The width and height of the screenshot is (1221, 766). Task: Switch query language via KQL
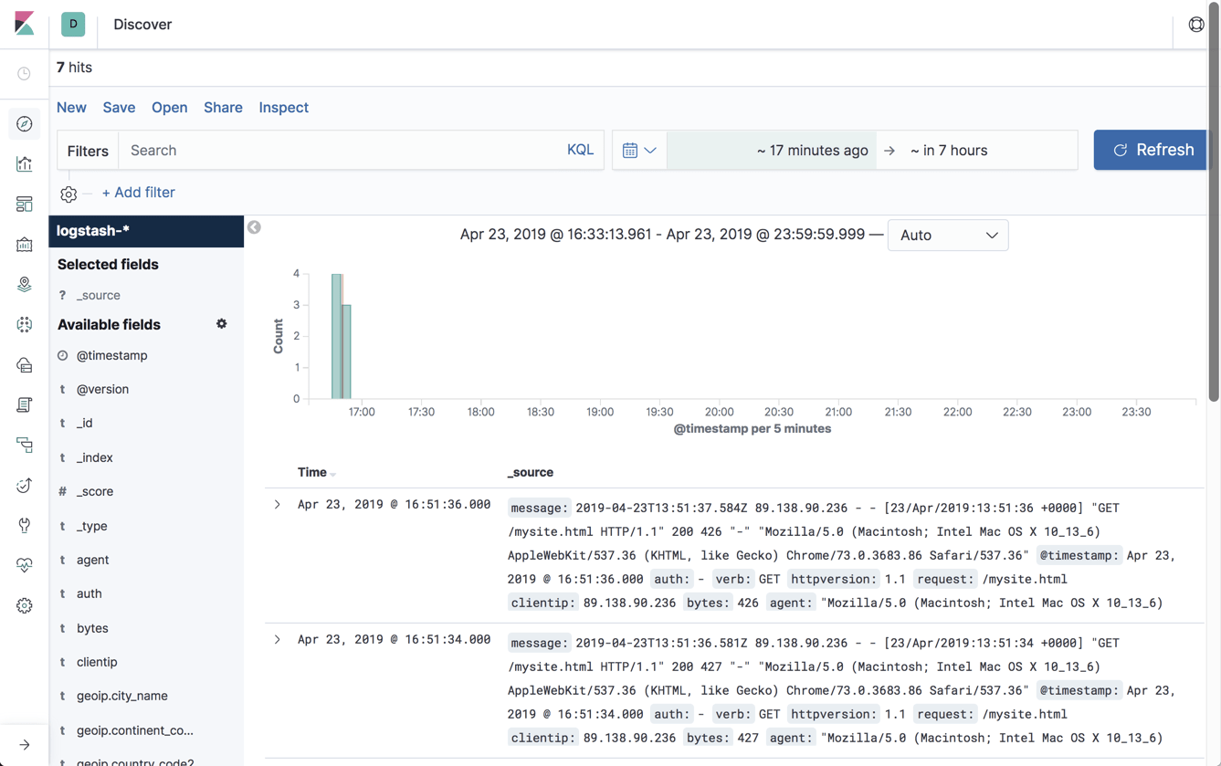coord(580,150)
